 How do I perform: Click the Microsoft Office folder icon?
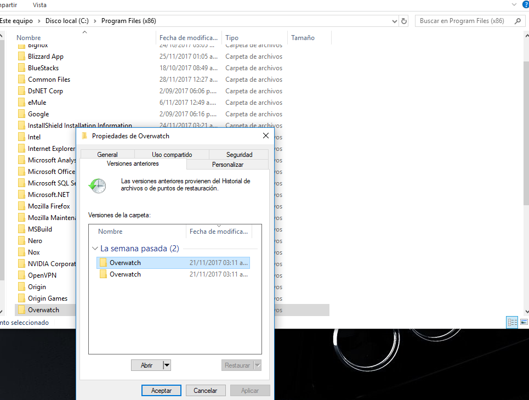click(x=21, y=172)
